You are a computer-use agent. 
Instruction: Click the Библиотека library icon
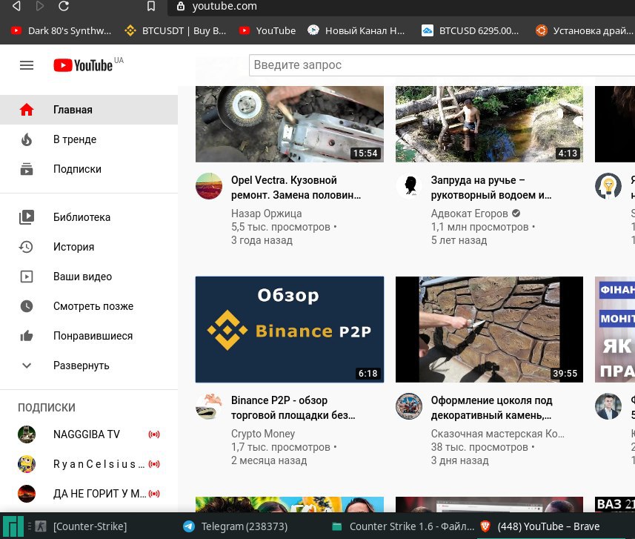click(27, 216)
